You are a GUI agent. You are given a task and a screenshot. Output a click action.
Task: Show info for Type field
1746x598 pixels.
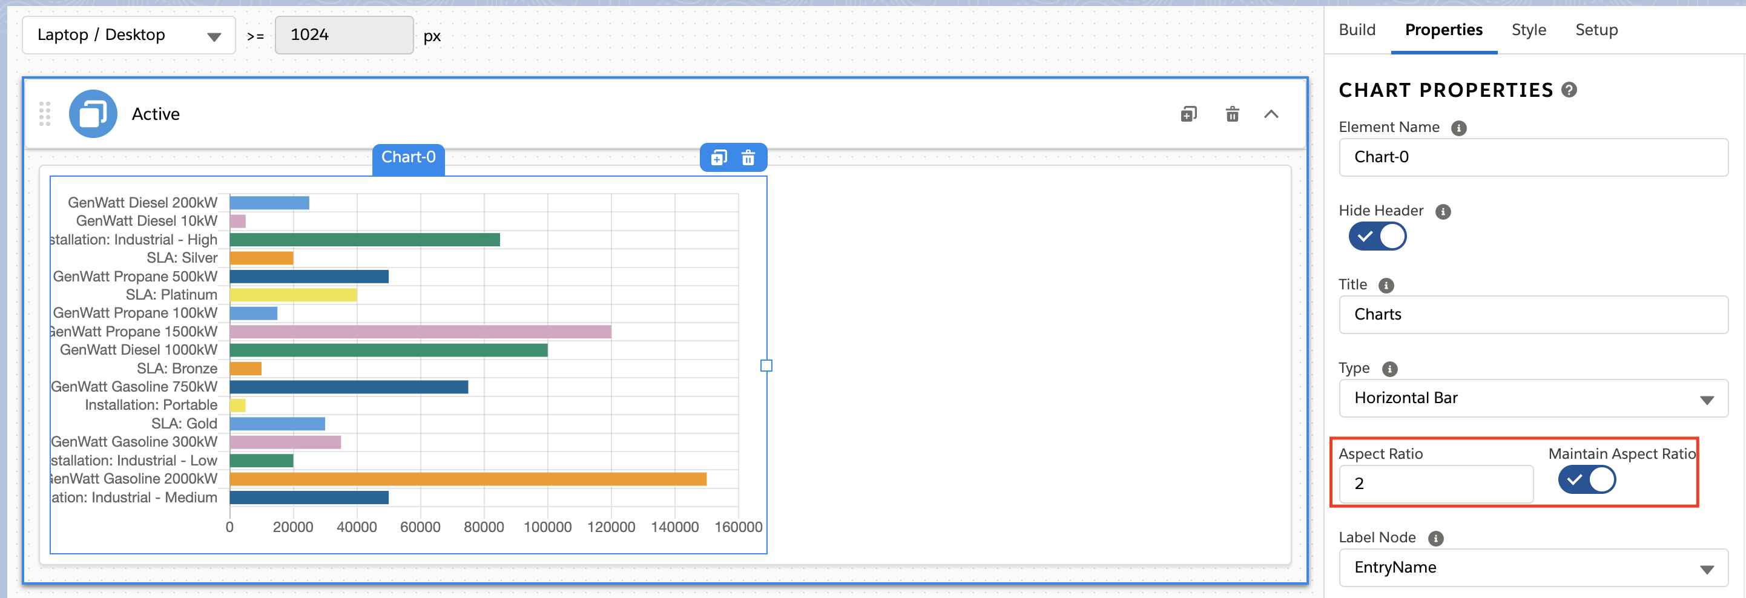[x=1389, y=369]
